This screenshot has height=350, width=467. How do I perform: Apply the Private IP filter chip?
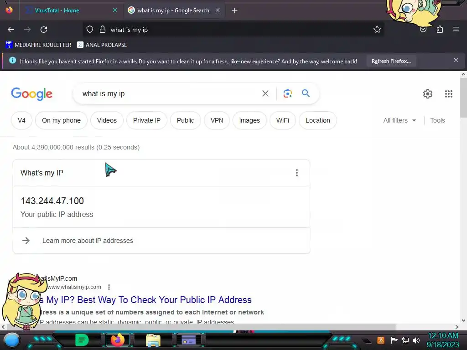click(146, 120)
